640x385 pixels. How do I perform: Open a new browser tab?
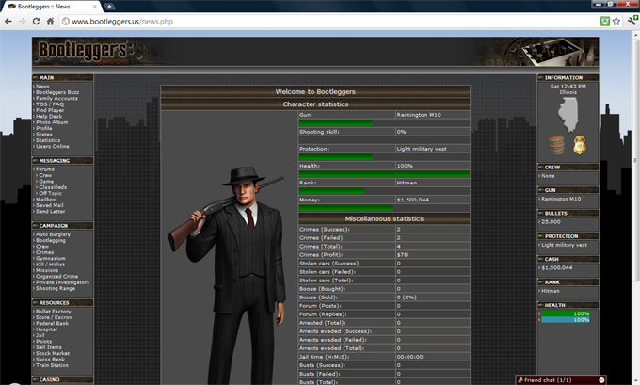[x=110, y=6]
